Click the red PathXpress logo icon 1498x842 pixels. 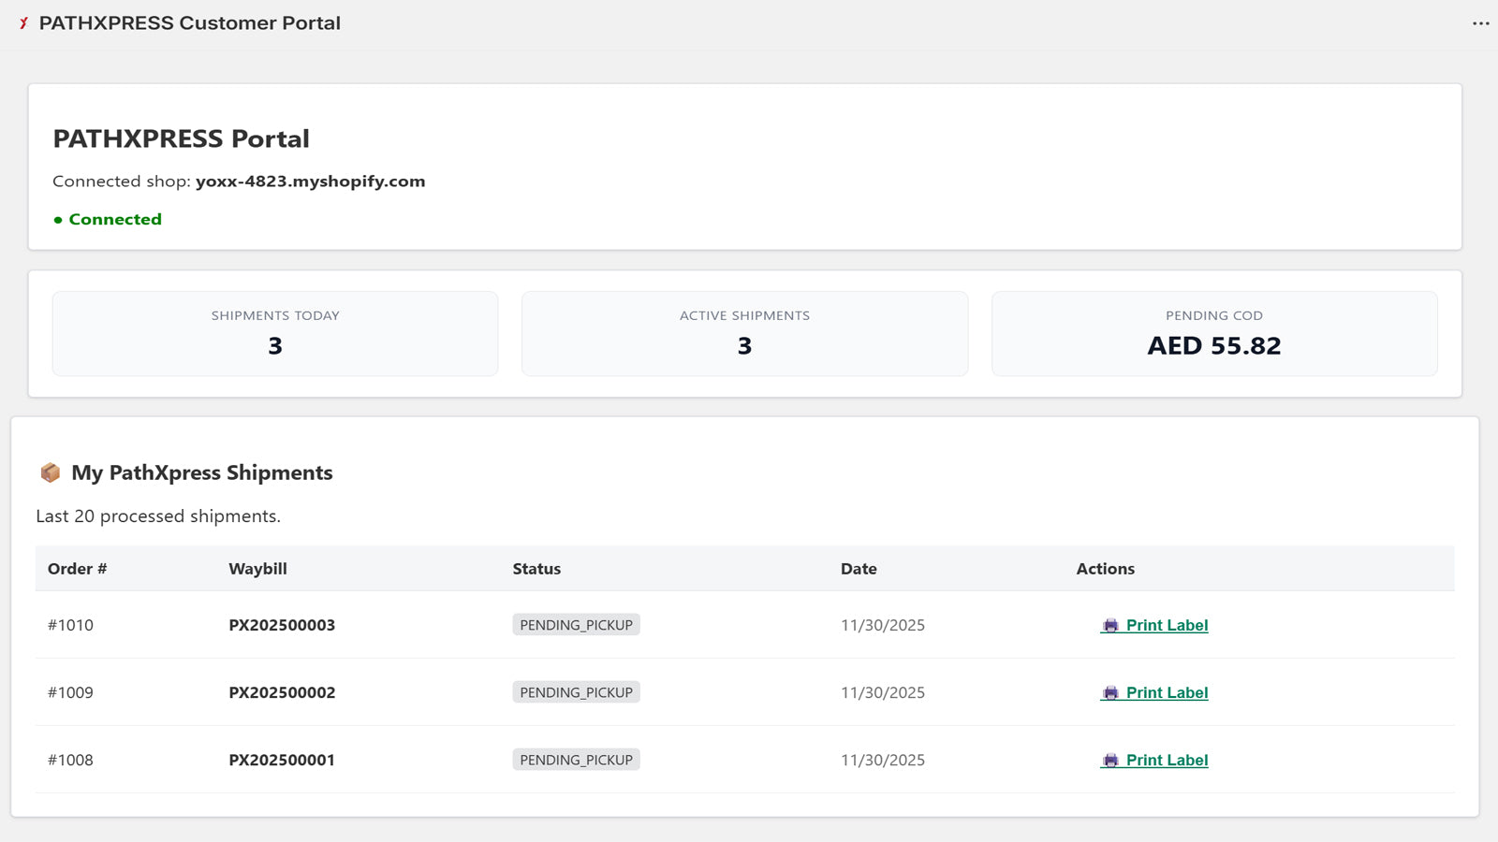point(23,23)
